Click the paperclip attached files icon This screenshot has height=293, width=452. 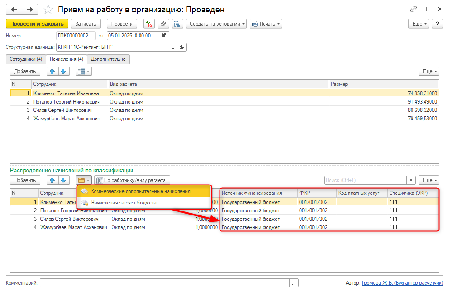pos(163,24)
